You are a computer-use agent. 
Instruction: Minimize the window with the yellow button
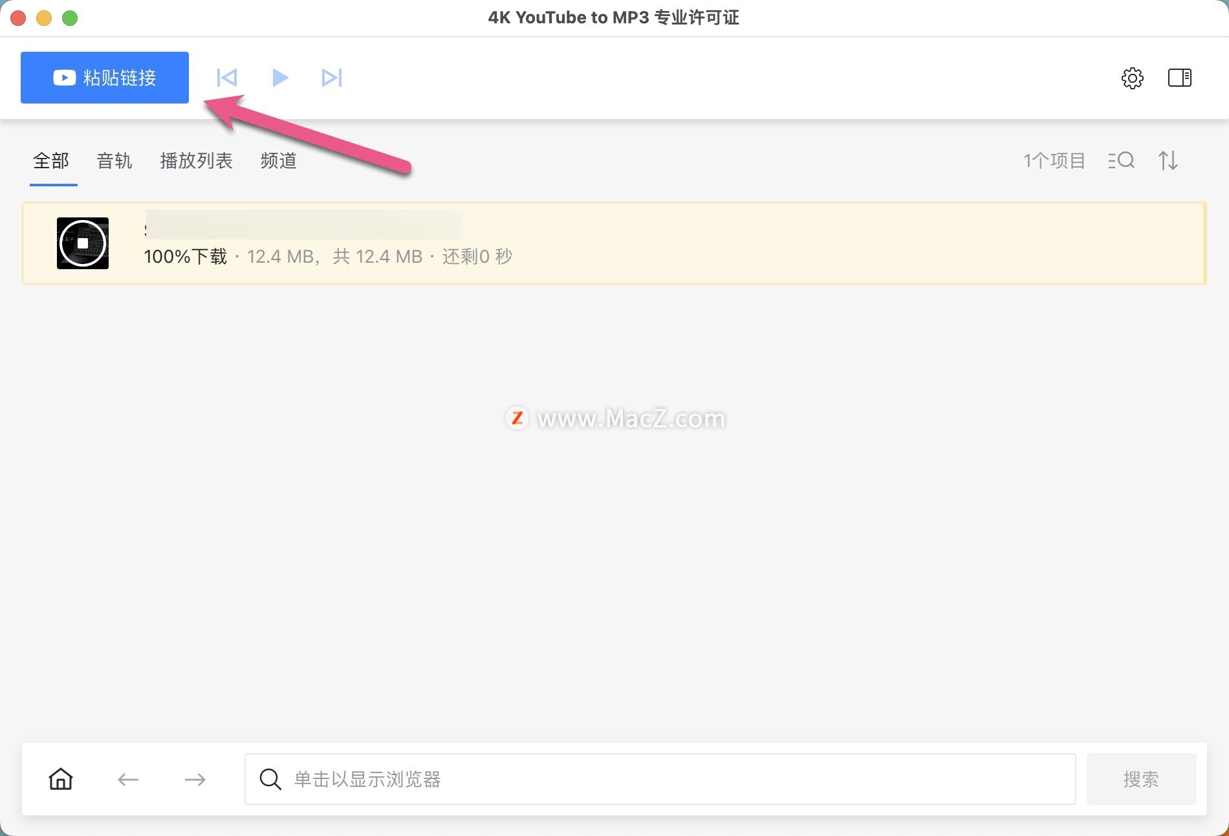click(44, 18)
